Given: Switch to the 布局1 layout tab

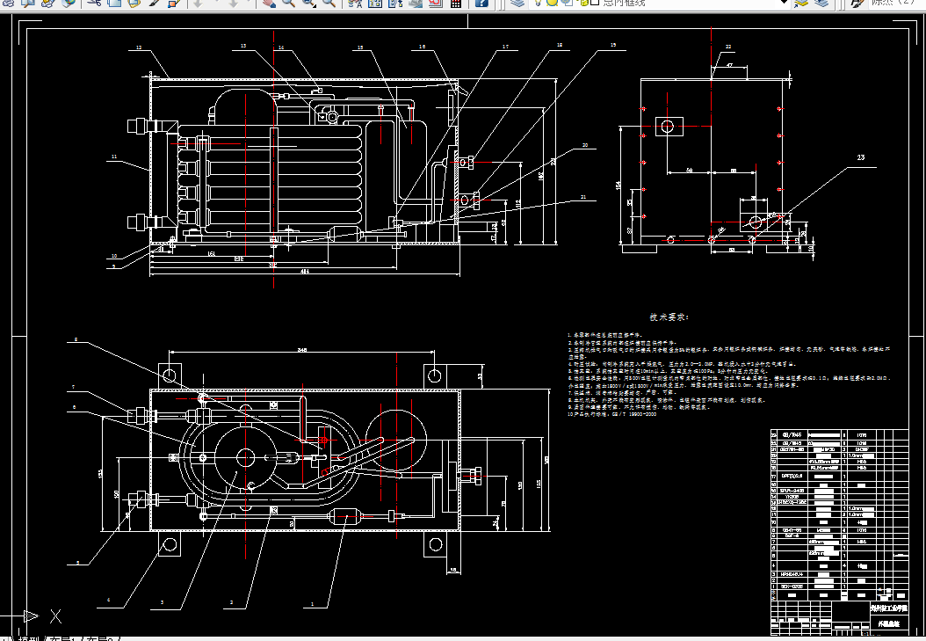Looking at the screenshot, I should click(x=62, y=638).
